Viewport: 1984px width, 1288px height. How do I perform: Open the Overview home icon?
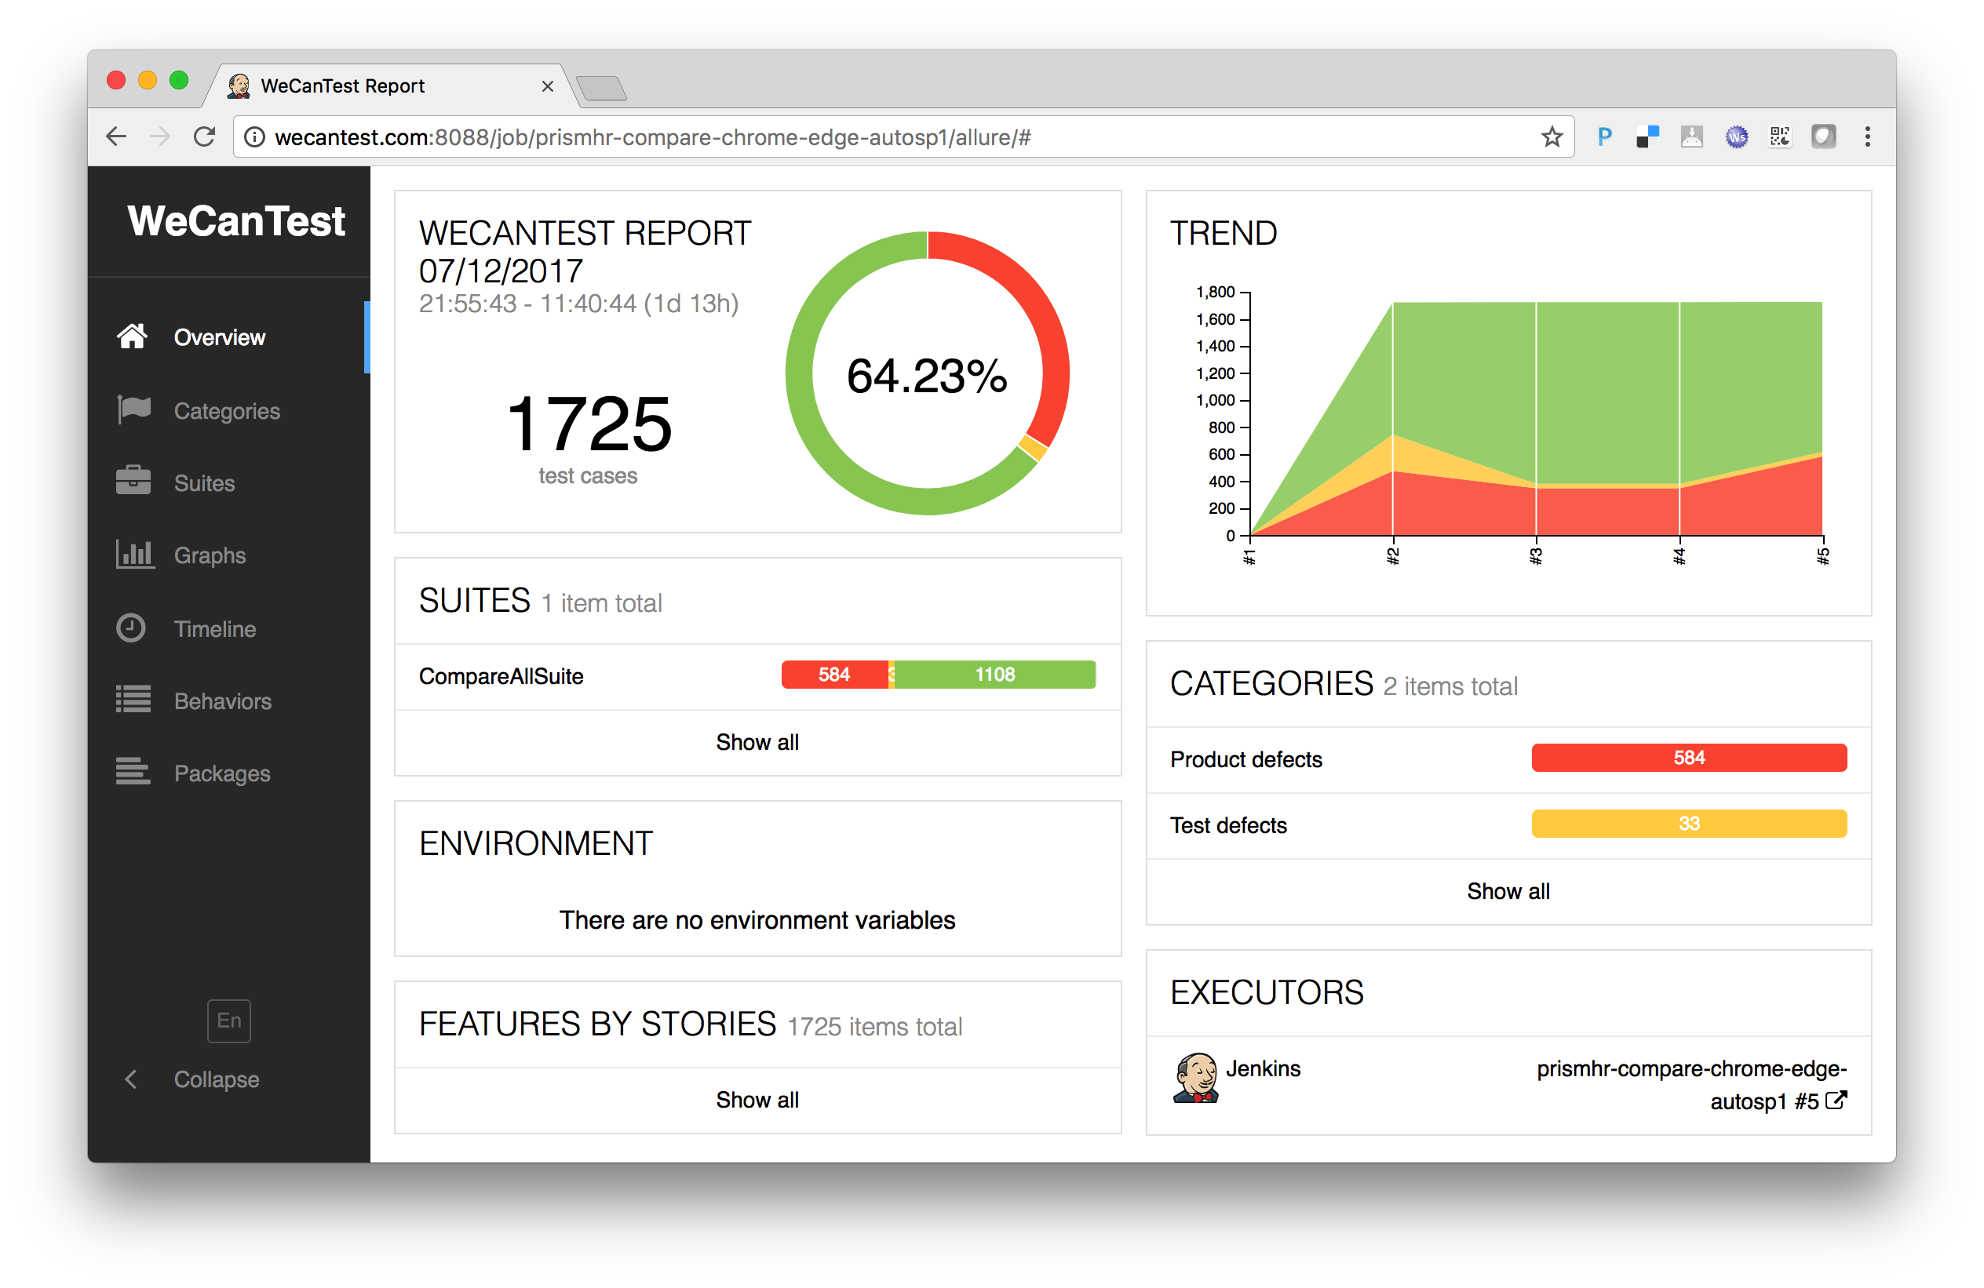click(132, 337)
